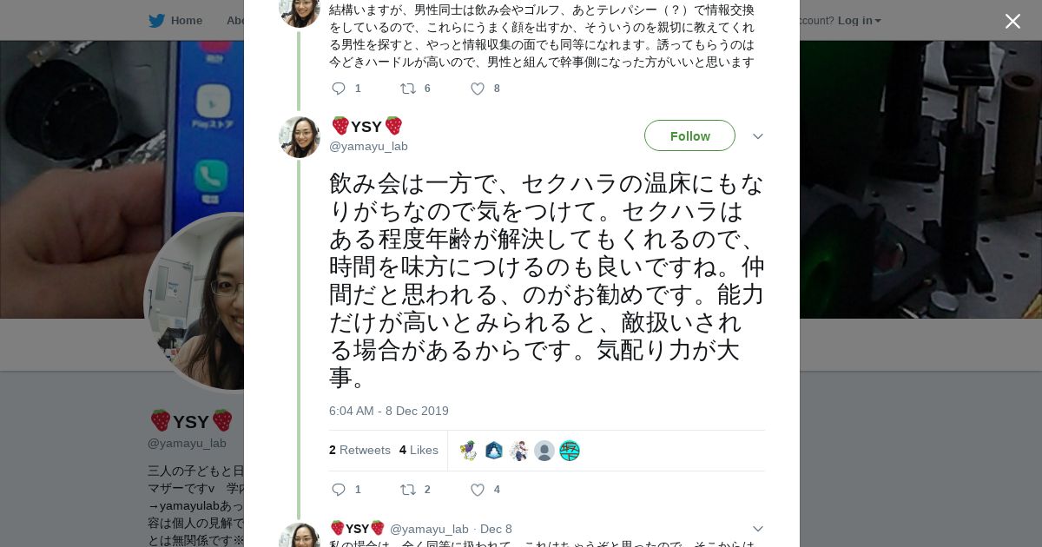Image resolution: width=1042 pixels, height=547 pixels.
Task: Retweet the main tweet
Action: (x=408, y=490)
